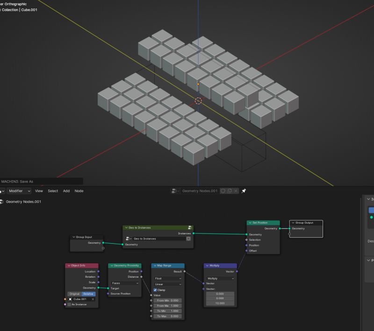Screen dimensions: 374x331
Task: Click the pin icon next to Geometry Nodes.001
Action: click(243, 190)
